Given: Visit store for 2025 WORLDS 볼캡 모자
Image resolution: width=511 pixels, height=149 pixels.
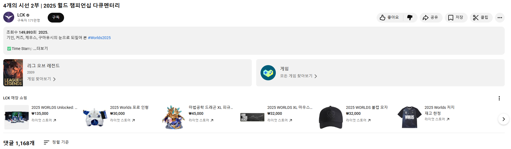Looking at the screenshot, I should (358, 120).
